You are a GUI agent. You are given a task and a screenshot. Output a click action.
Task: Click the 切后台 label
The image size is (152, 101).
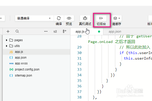point(101,24)
